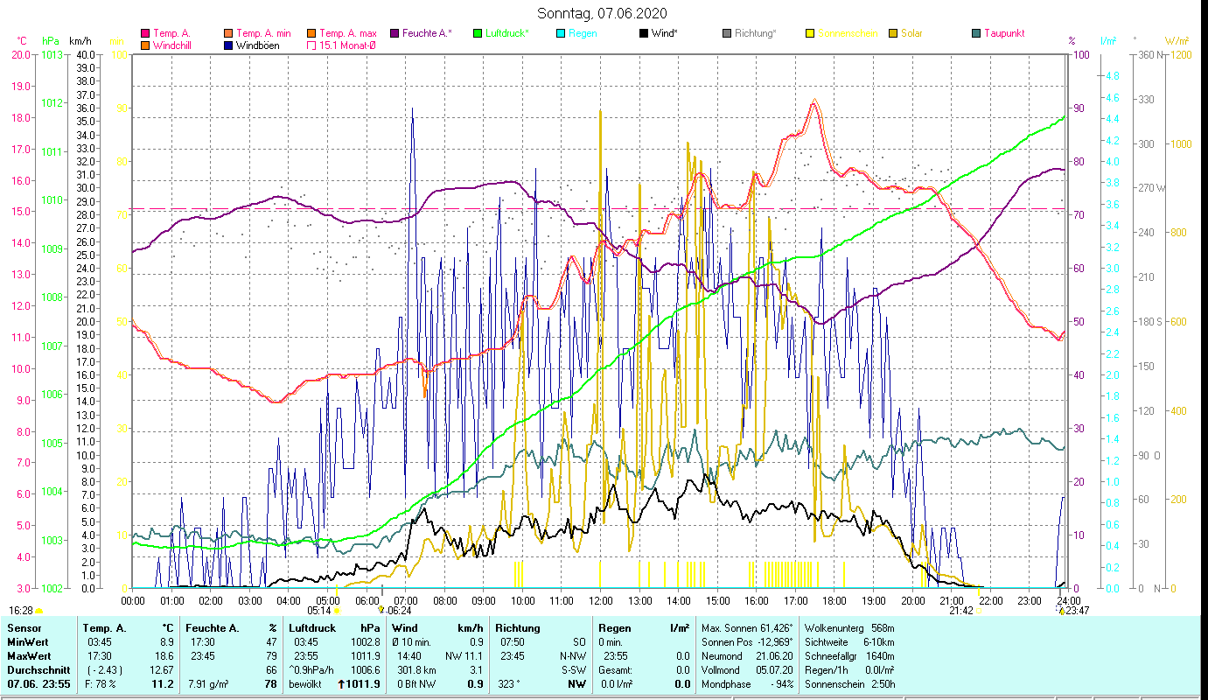Click the Regen column header
The width and height of the screenshot is (1208, 700).
pyautogui.click(x=613, y=628)
